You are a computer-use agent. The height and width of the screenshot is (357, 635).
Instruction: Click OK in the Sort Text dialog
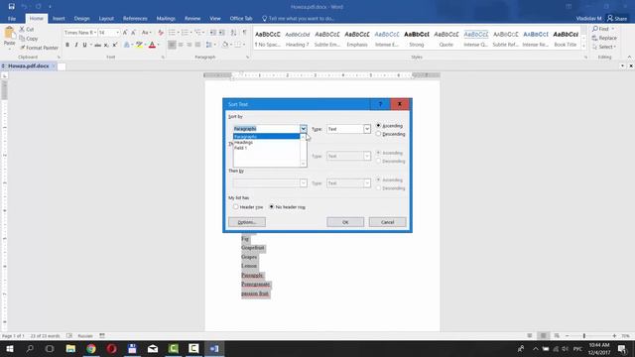tap(345, 222)
